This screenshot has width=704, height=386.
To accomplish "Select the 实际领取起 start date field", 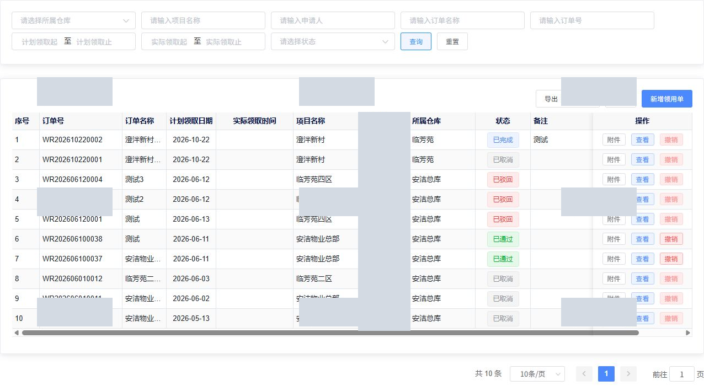I will pos(169,42).
